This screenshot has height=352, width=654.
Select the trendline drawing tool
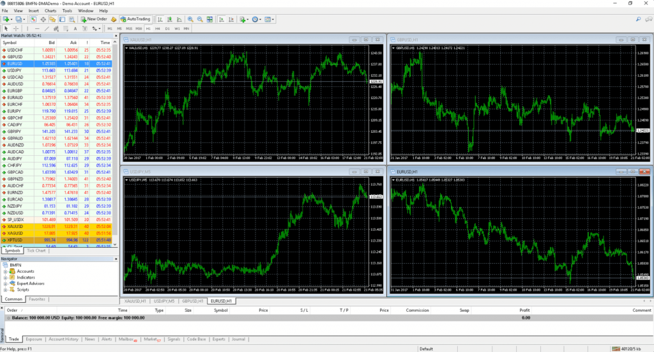coord(47,29)
